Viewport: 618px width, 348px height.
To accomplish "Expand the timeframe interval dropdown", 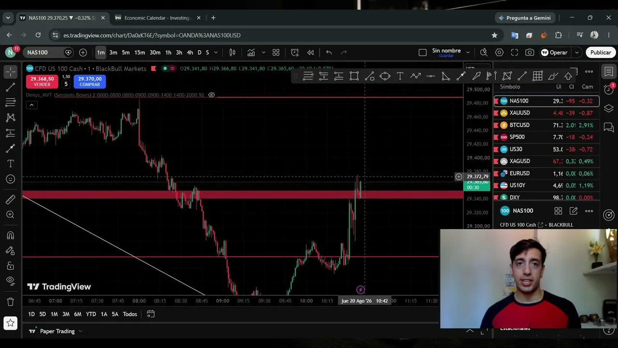I will tap(216, 52).
